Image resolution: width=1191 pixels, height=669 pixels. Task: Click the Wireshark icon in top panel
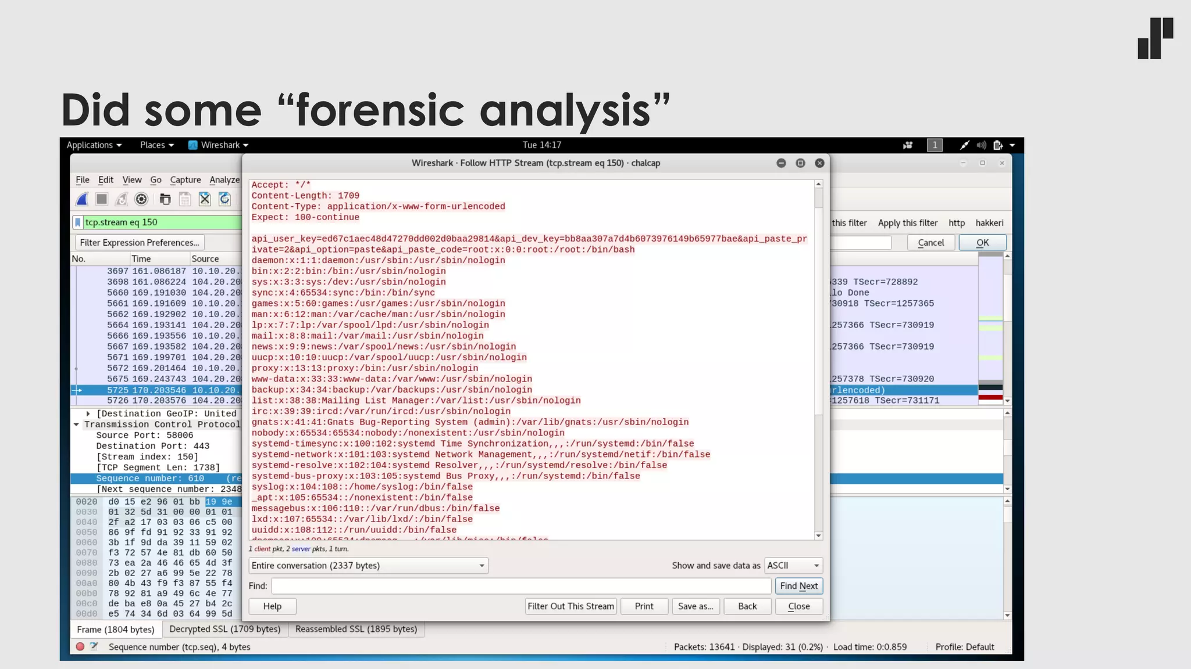tap(193, 145)
